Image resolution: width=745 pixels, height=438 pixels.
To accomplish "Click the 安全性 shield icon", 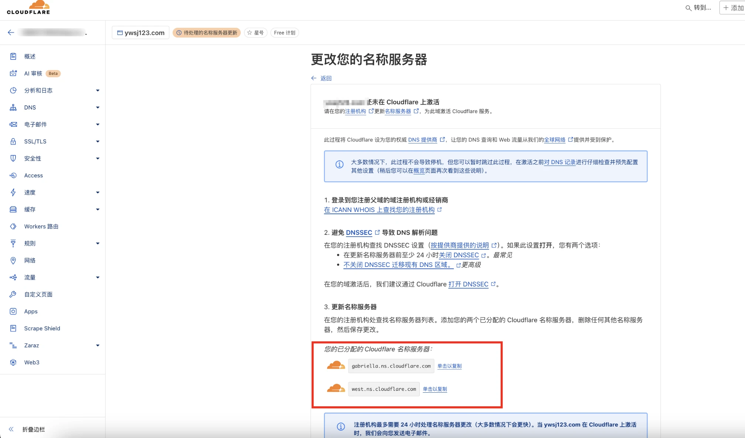I will tap(13, 158).
